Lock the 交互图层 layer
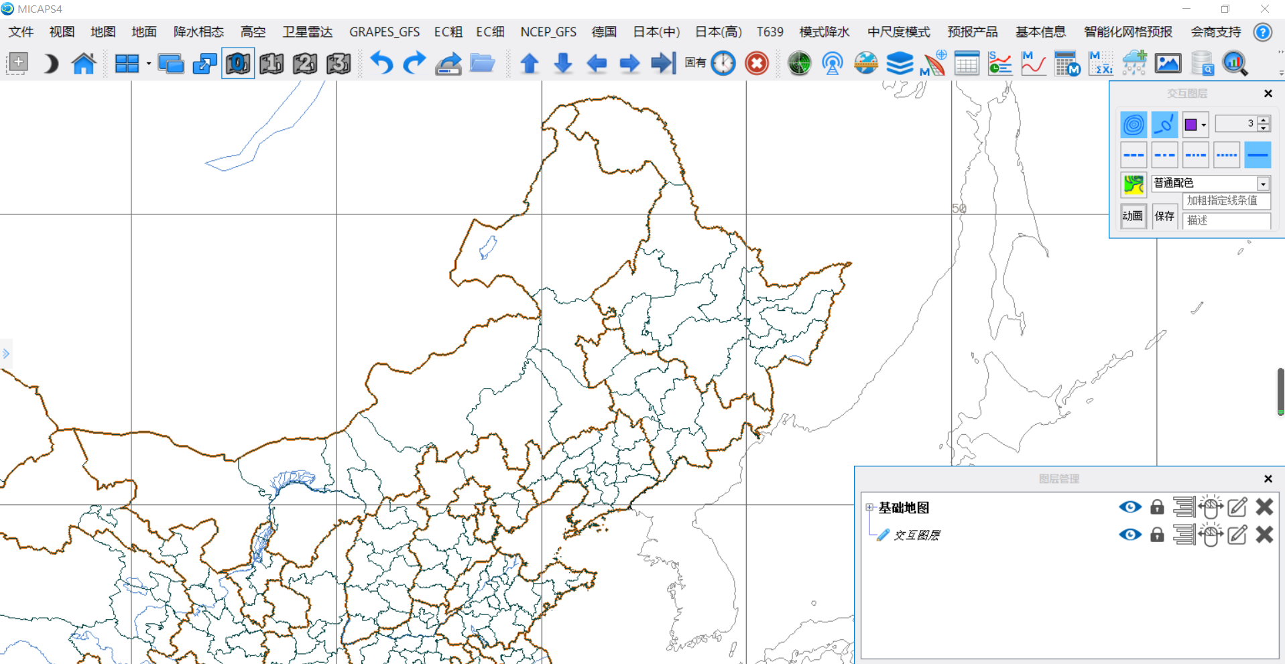Viewport: 1285px width, 664px height. (x=1158, y=535)
